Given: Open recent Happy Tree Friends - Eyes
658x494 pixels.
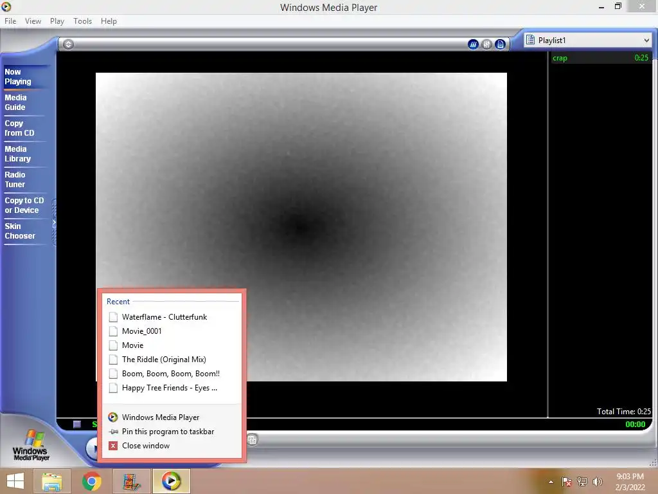Looking at the screenshot, I should click(171, 388).
